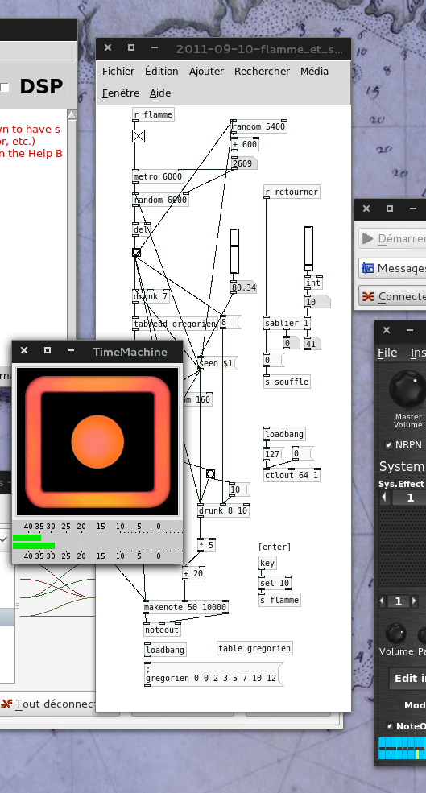Click the number box showing 41
Screen dimensions: 426x793
coord(312,344)
